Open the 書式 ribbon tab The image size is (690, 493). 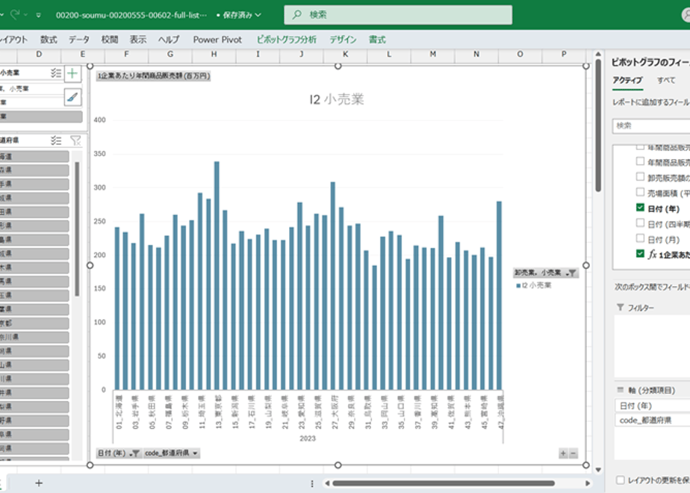(377, 40)
